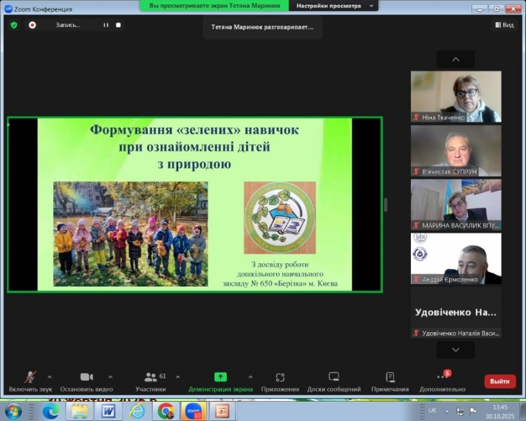The height and width of the screenshot is (421, 526).
Task: Toggle camera with Остановить видео
Action: tap(86, 378)
